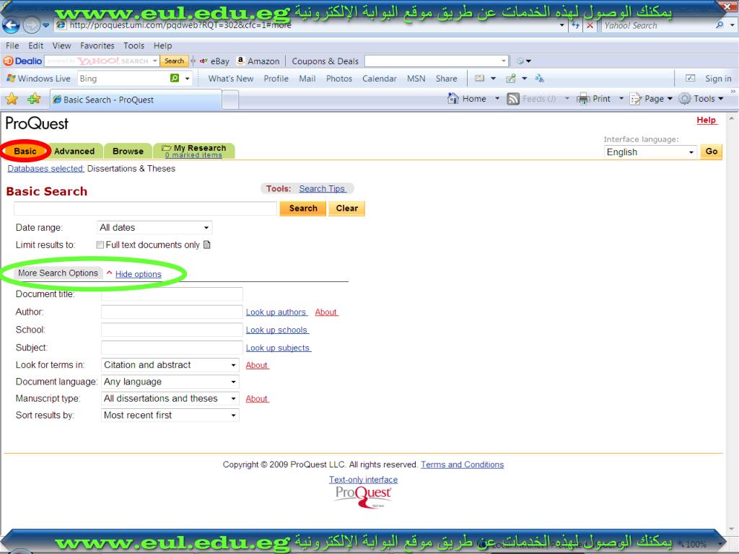Open Look for terms in dropdown
This screenshot has height=554, width=739.
(170, 365)
